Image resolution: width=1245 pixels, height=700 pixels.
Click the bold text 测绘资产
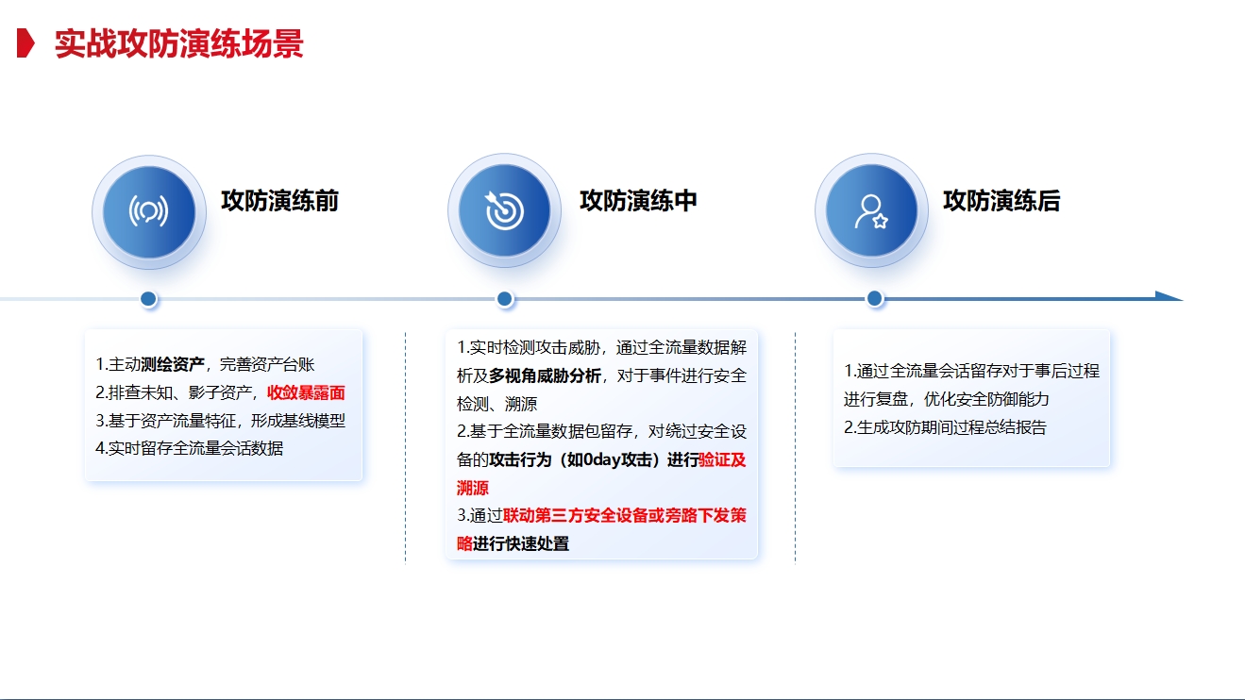173,364
